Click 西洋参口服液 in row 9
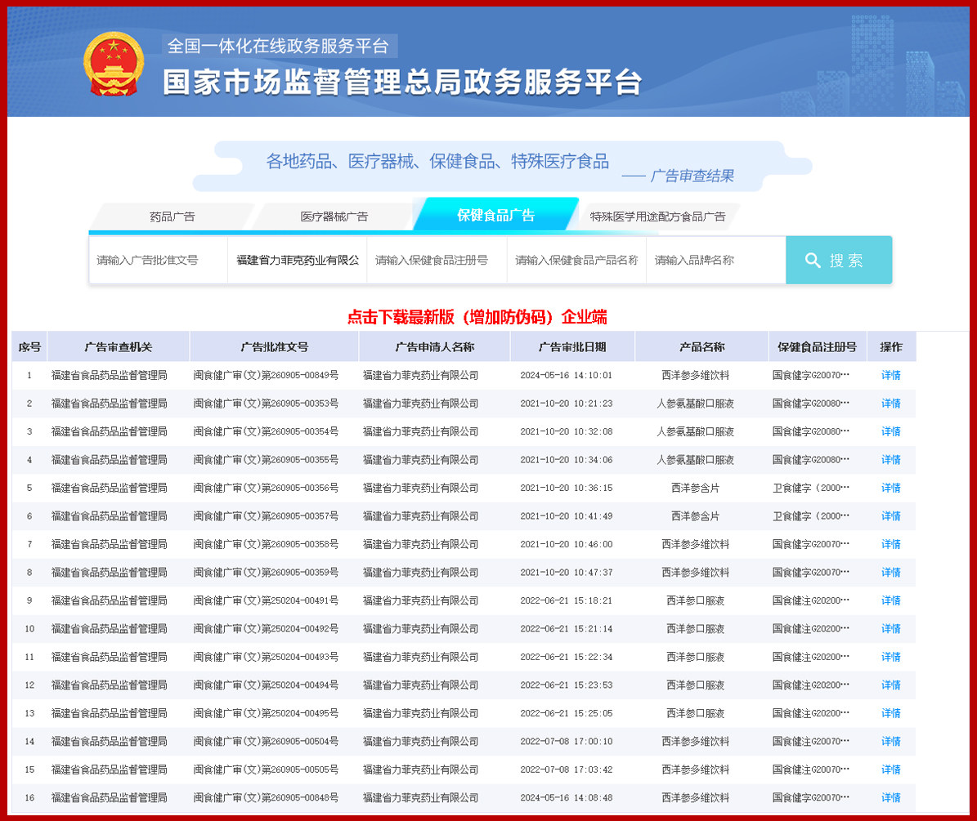977x821 pixels. pyautogui.click(x=696, y=600)
